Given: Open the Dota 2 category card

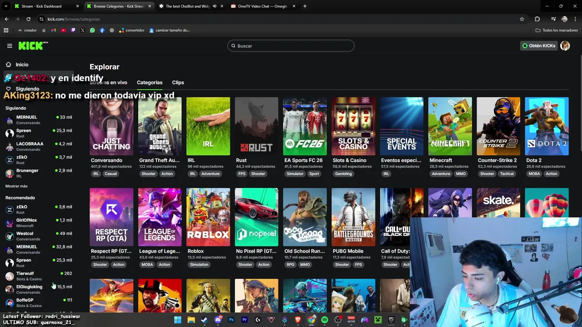Looking at the screenshot, I should click(547, 126).
